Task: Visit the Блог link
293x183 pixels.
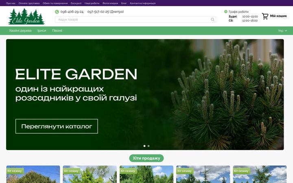Action: tap(124, 3)
